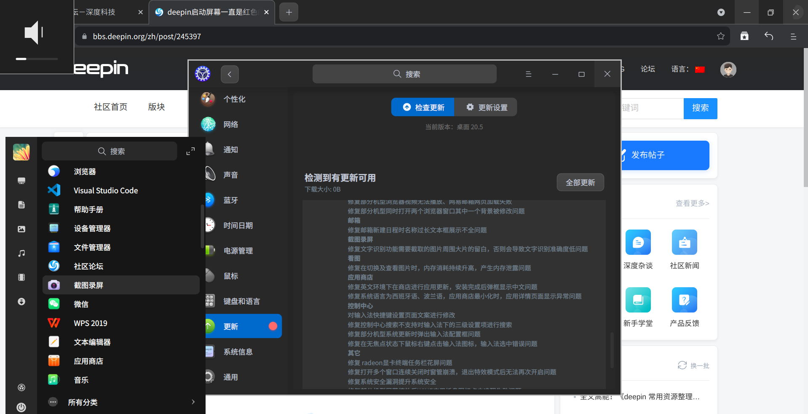
Task: Open the 应用商店 app store
Action: (88, 361)
